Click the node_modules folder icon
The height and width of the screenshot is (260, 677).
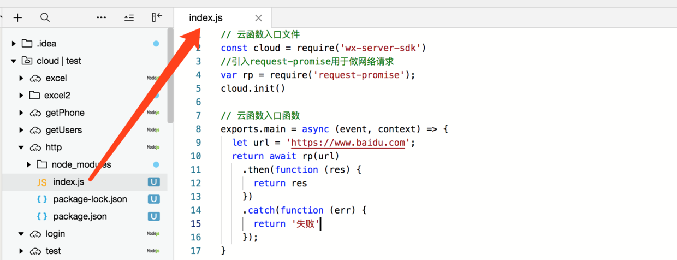(42, 164)
